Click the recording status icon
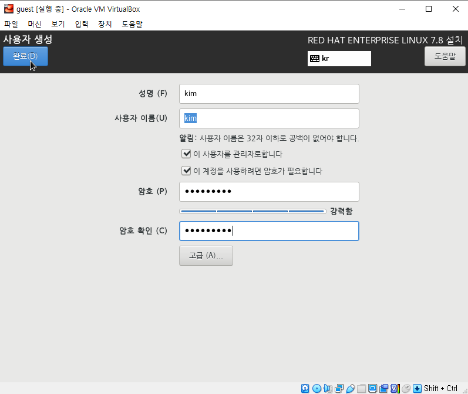The width and height of the screenshot is (468, 394). [x=384, y=388]
